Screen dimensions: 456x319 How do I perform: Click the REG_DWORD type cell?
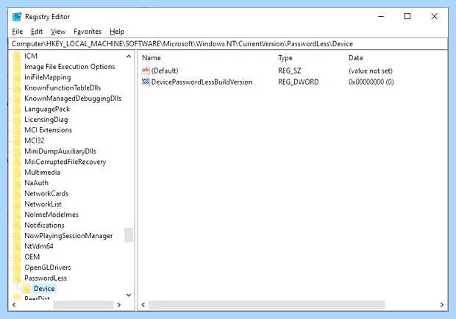coord(299,82)
